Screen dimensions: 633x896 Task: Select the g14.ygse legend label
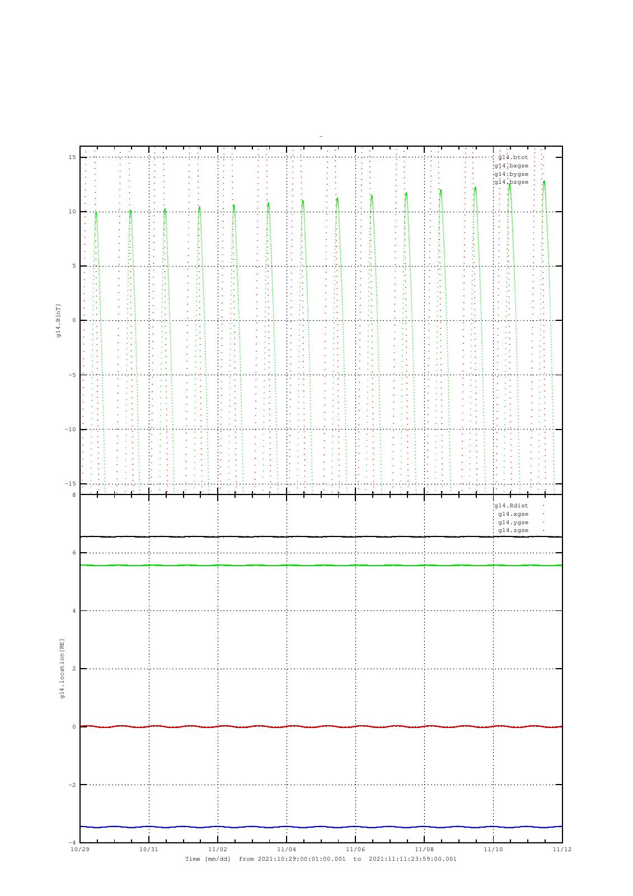point(513,522)
